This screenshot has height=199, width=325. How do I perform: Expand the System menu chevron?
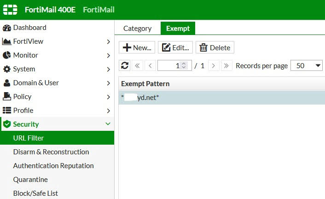108,69
